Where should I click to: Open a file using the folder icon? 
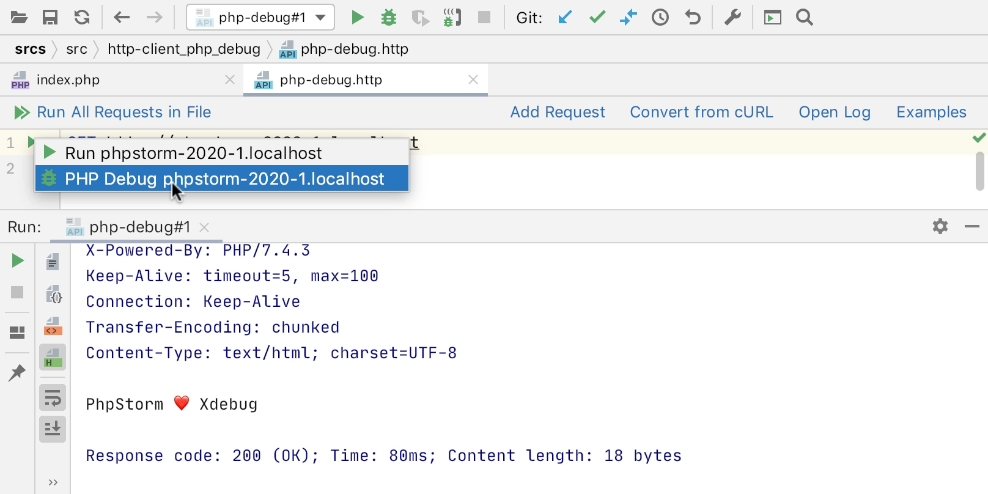(19, 18)
